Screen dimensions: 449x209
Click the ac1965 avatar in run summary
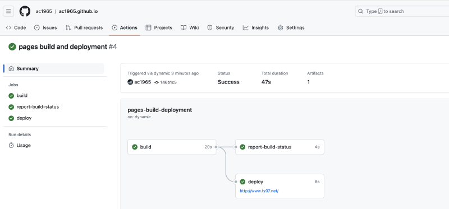(130, 82)
